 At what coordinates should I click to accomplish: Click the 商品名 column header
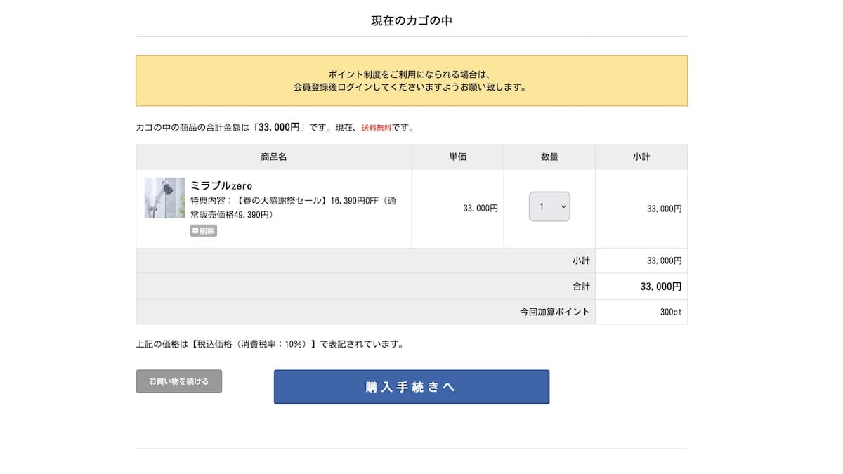[274, 157]
